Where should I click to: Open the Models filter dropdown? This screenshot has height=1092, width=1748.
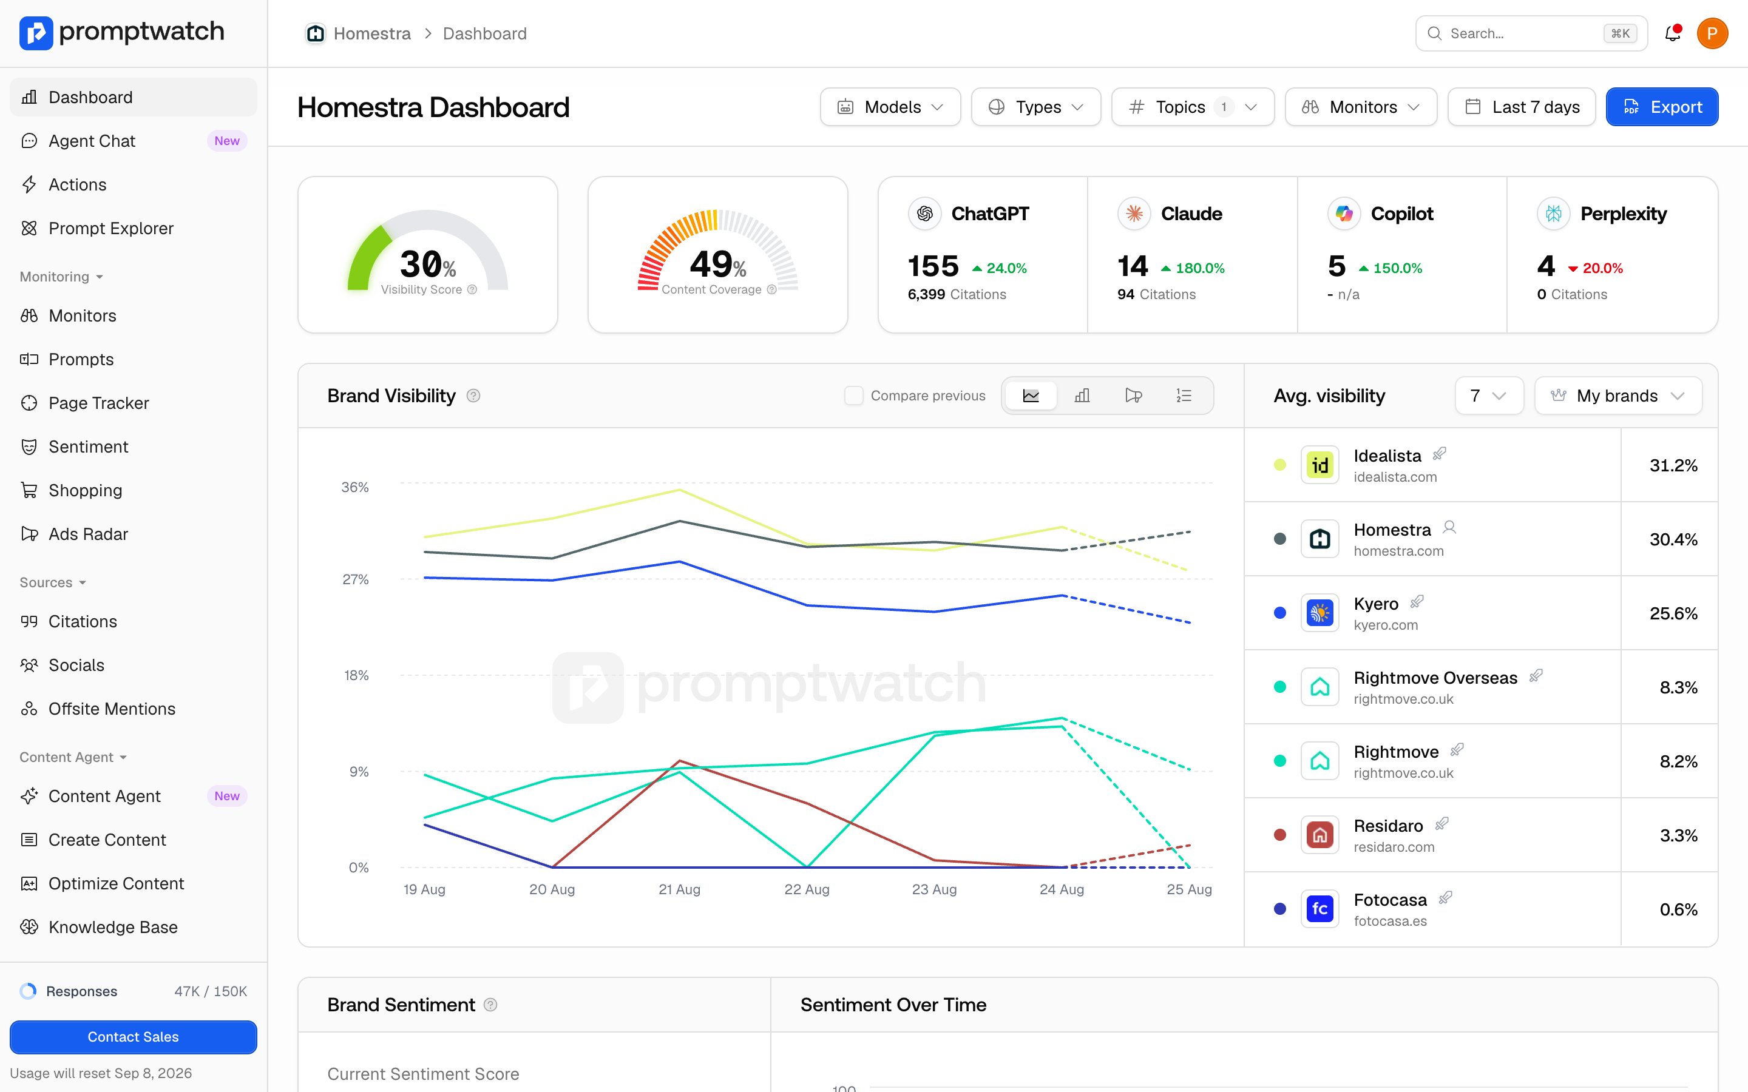point(890,107)
